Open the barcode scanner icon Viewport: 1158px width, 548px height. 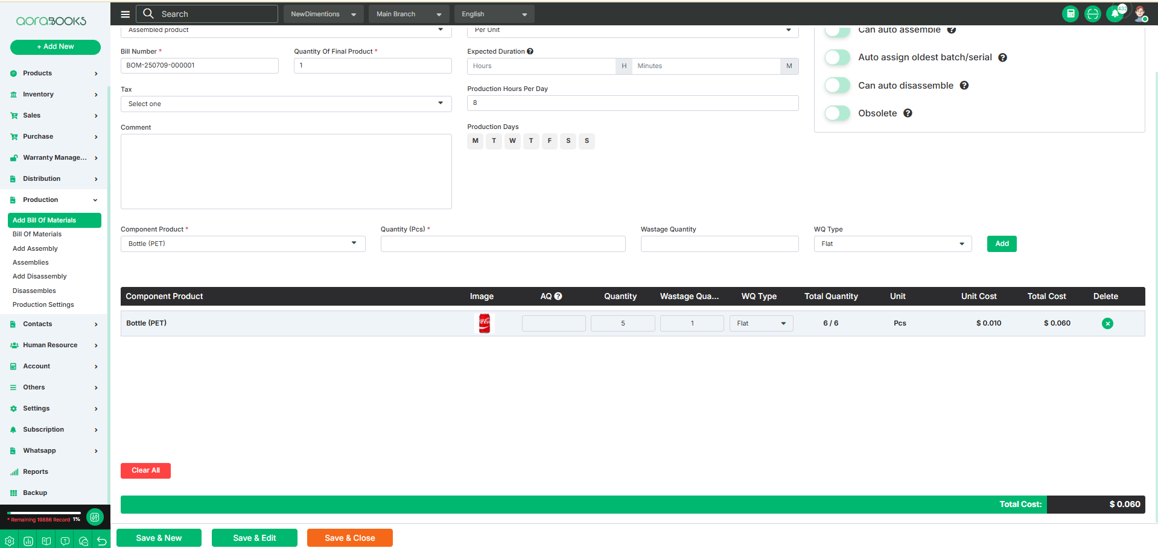(1093, 14)
